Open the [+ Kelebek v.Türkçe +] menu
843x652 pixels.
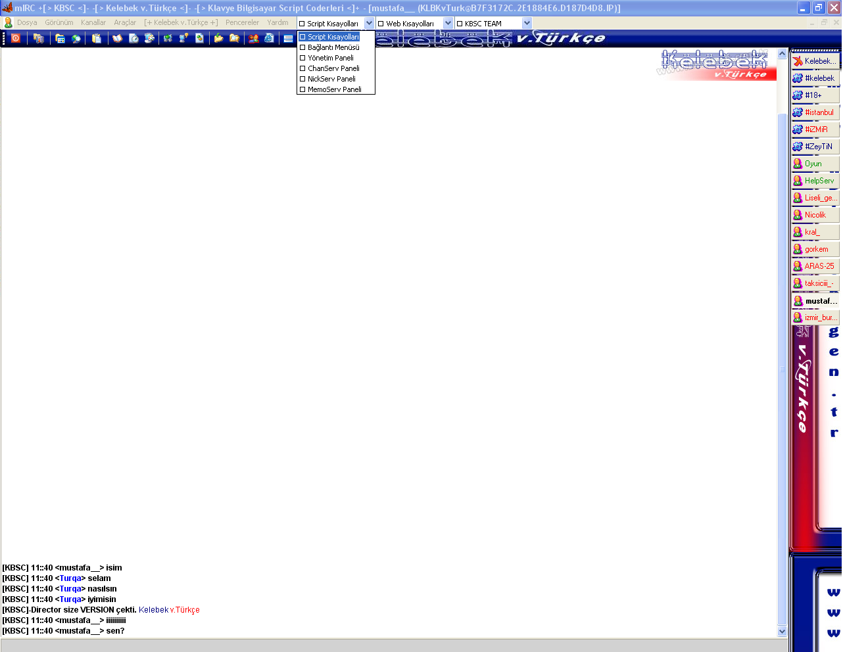point(181,22)
